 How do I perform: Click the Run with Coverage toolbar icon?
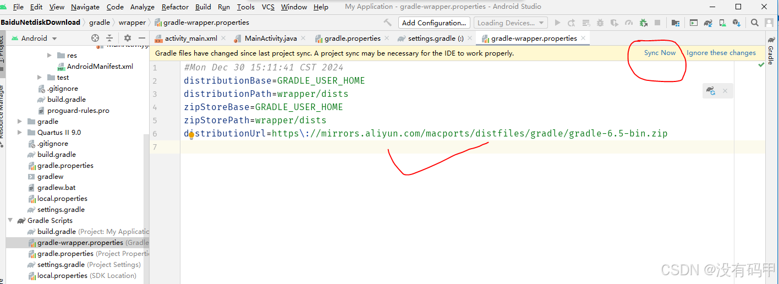tap(615, 23)
